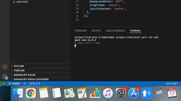The width and height of the screenshot is (181, 101).
Task: Switch to the PROBLEMS tab
Action: (80, 31)
